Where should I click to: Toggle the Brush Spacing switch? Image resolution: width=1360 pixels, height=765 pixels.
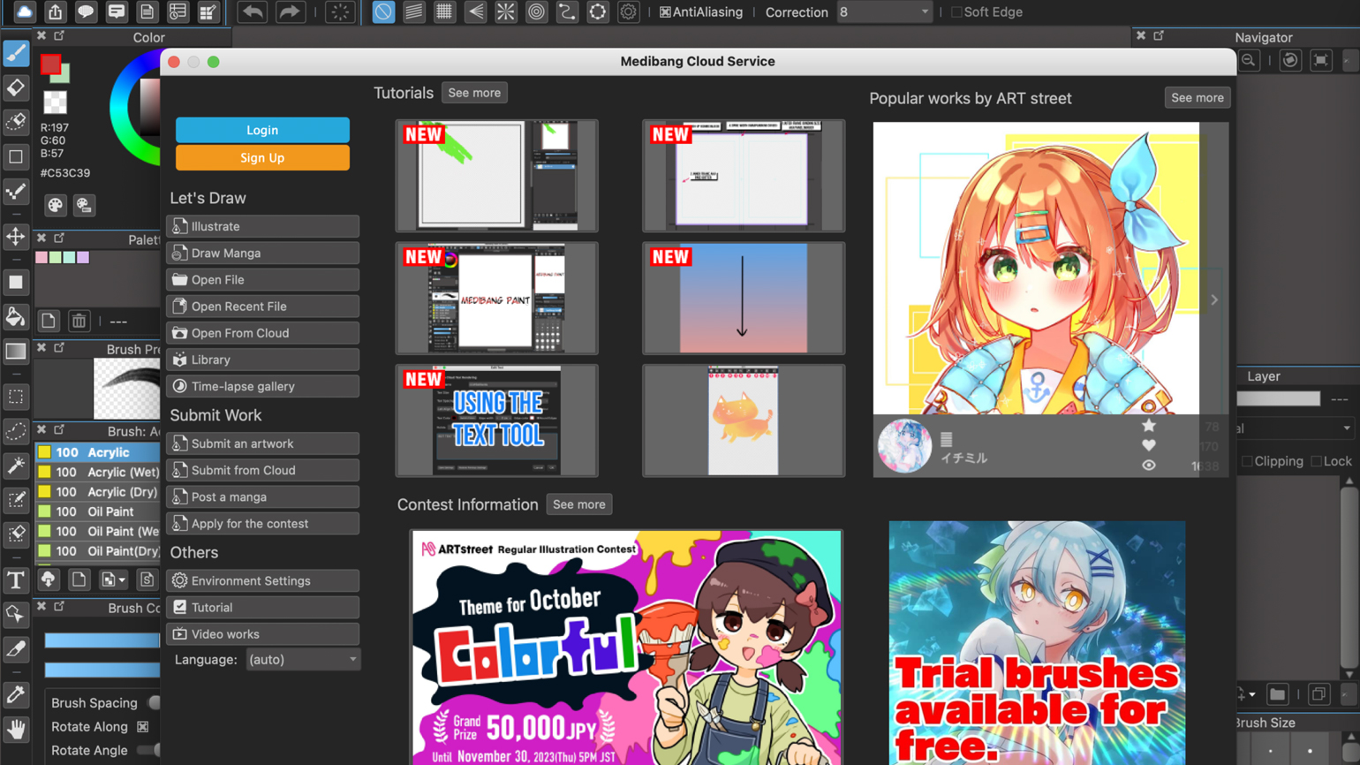(154, 703)
